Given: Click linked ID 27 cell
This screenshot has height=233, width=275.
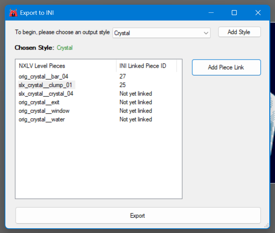Looking at the screenshot, I should [123, 77].
